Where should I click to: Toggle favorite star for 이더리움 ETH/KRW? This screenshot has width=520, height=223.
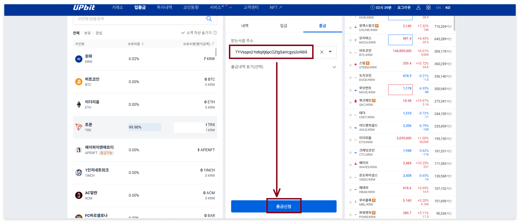pyautogui.click(x=350, y=140)
